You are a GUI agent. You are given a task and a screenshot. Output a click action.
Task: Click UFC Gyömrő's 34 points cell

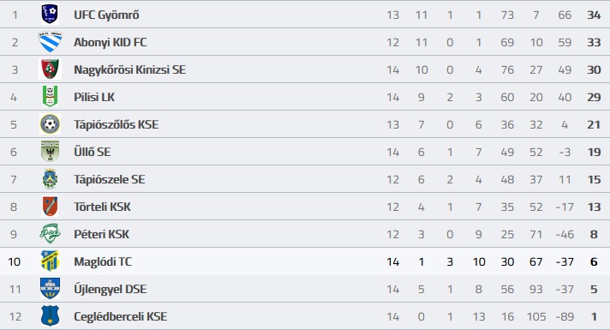(x=594, y=15)
